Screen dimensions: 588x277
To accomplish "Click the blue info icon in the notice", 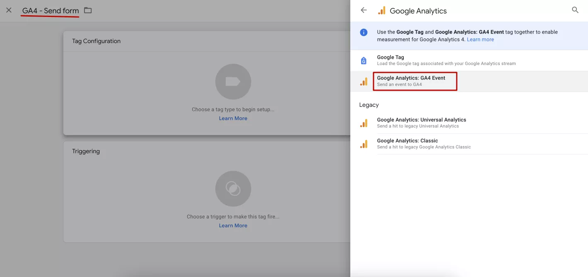I will tap(364, 32).
